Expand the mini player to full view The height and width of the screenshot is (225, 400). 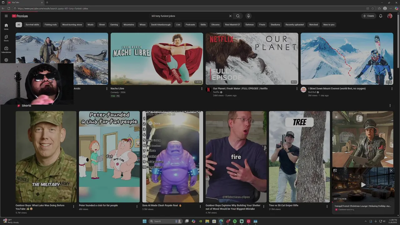pos(335,171)
